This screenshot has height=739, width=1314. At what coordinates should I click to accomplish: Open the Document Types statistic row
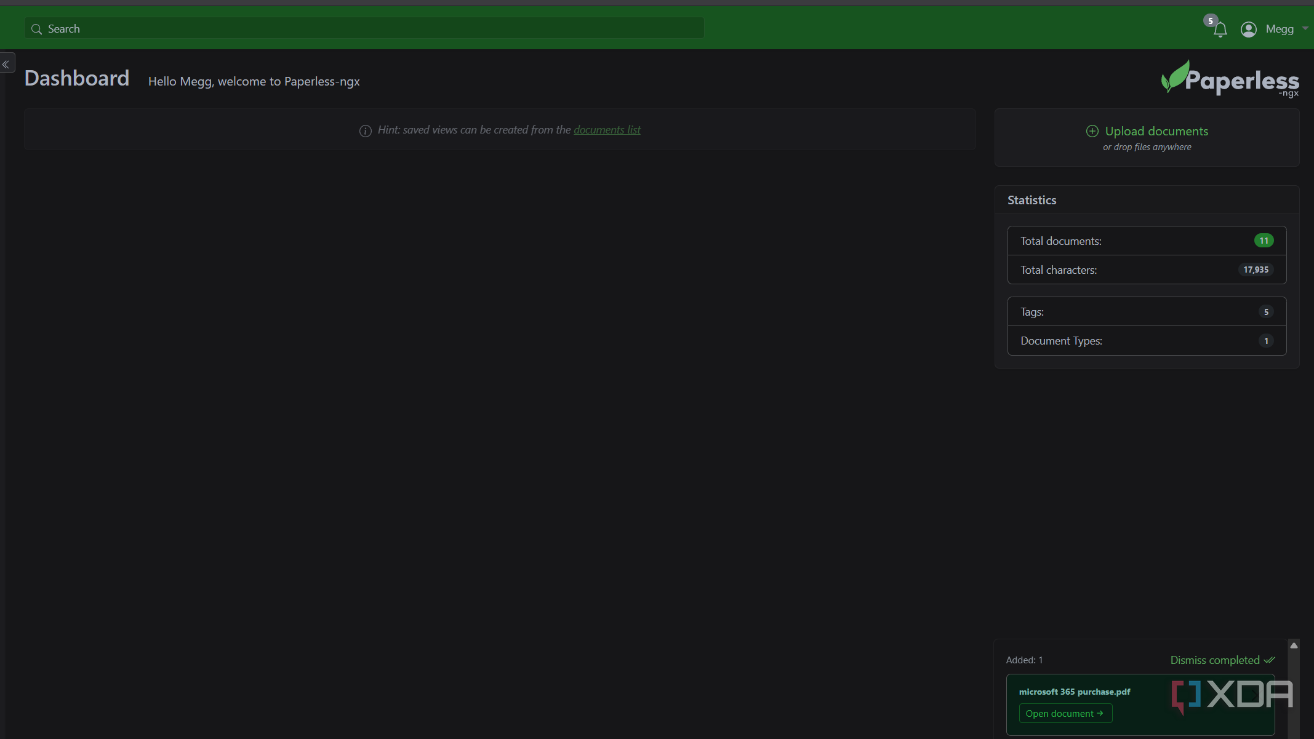click(1147, 340)
